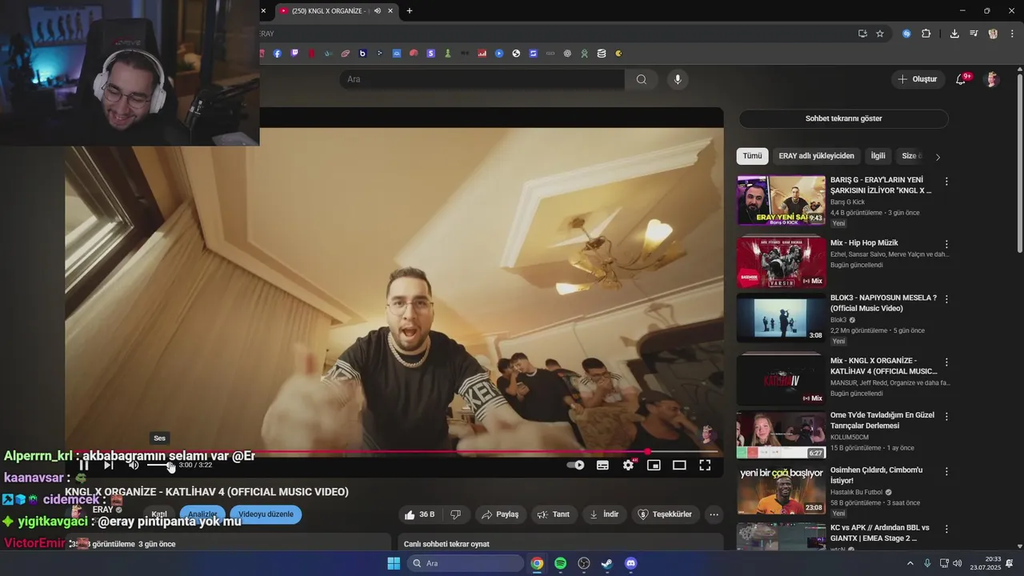Pause the KATLİHAV 4 video
Screen dimensions: 1024x576
pos(83,465)
